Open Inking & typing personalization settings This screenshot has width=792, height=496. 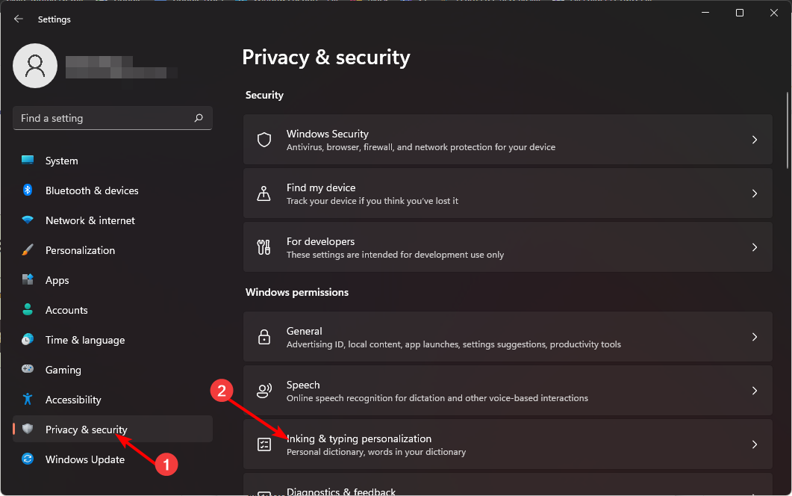pyautogui.click(x=508, y=444)
